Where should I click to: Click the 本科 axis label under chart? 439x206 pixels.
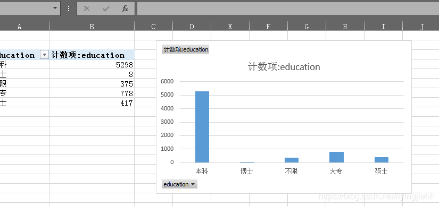(x=202, y=171)
